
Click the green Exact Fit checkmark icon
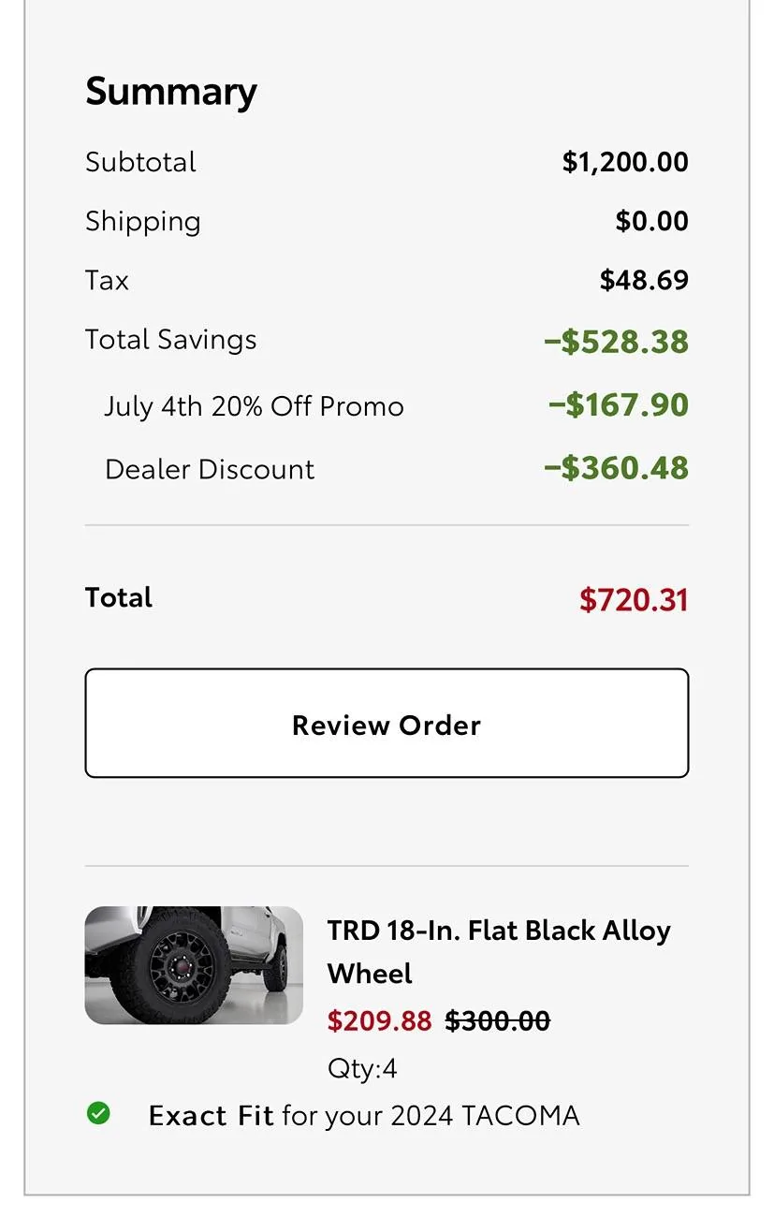(x=98, y=1113)
